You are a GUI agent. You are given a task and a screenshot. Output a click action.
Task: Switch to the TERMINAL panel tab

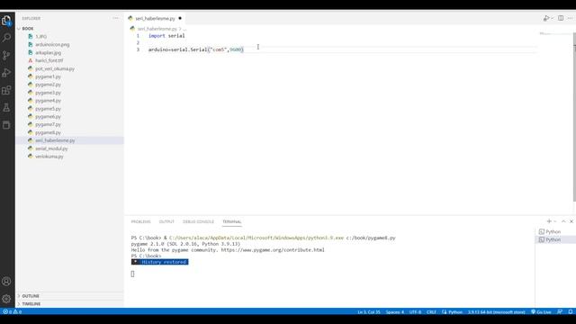tap(232, 221)
